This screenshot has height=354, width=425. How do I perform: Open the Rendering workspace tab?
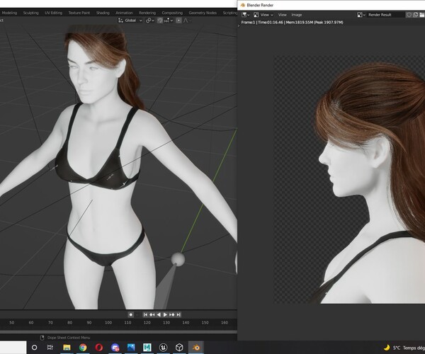coord(147,13)
